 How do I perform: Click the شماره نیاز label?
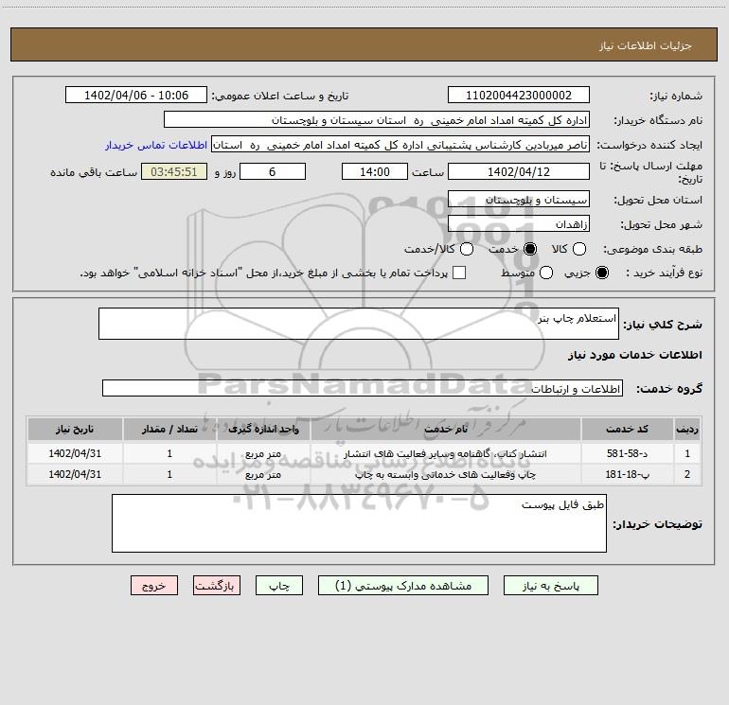676,96
